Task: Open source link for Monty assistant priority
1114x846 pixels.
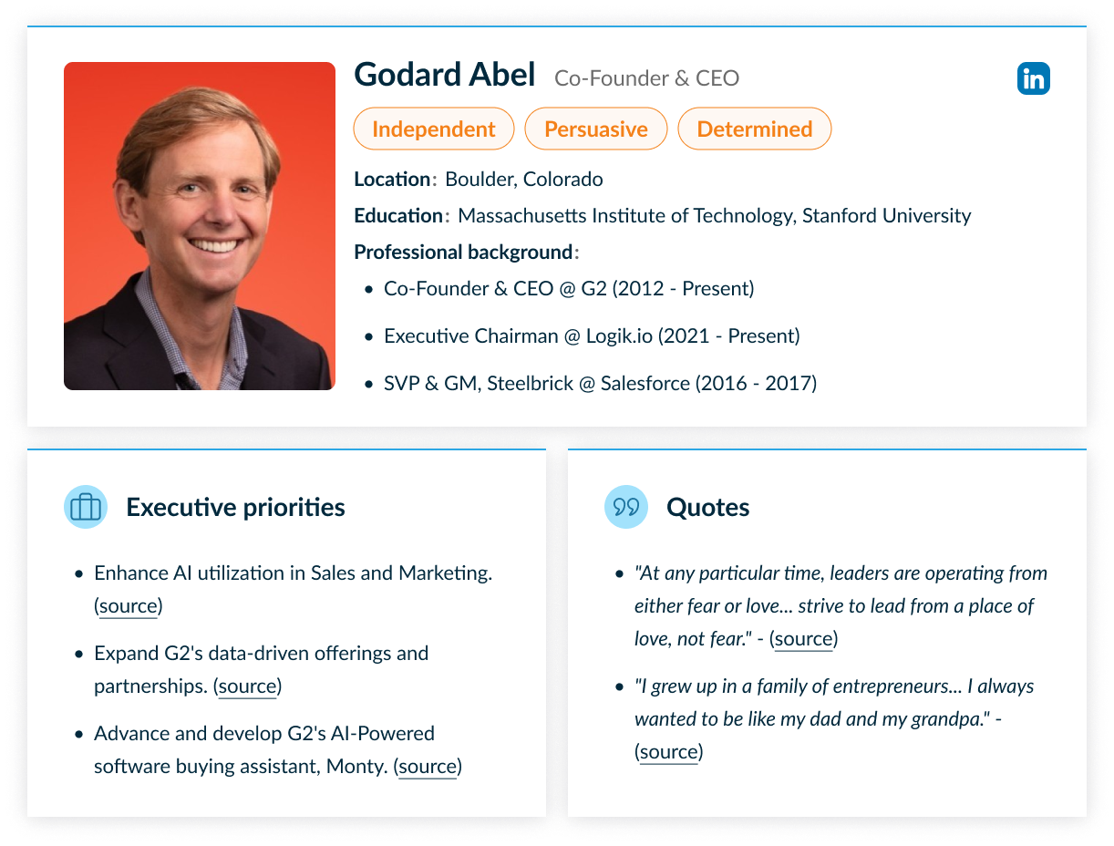Action: 428,767
